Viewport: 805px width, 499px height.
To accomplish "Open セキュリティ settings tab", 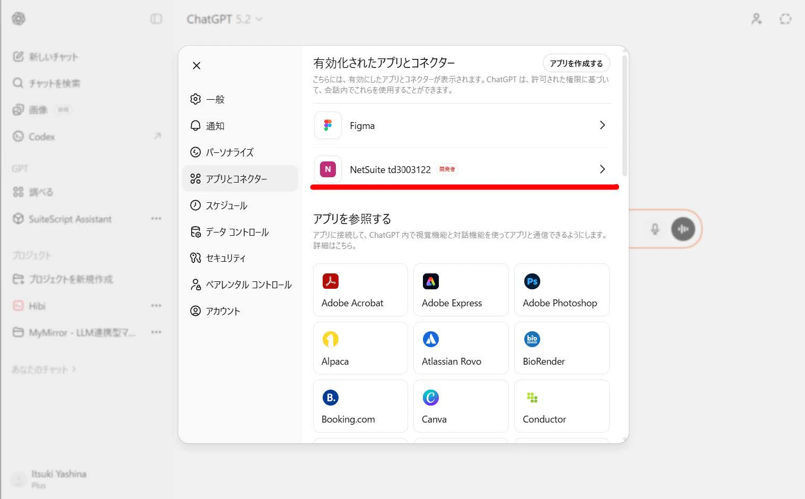I will [240, 258].
